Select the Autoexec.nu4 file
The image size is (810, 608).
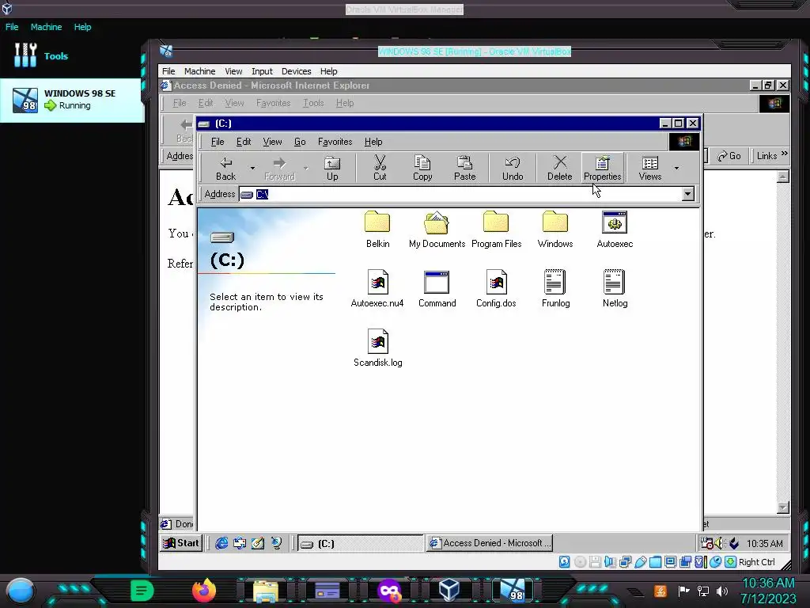(x=377, y=289)
